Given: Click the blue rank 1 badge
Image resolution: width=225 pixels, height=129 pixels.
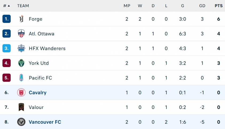Looking at the screenshot, I should point(7,19).
